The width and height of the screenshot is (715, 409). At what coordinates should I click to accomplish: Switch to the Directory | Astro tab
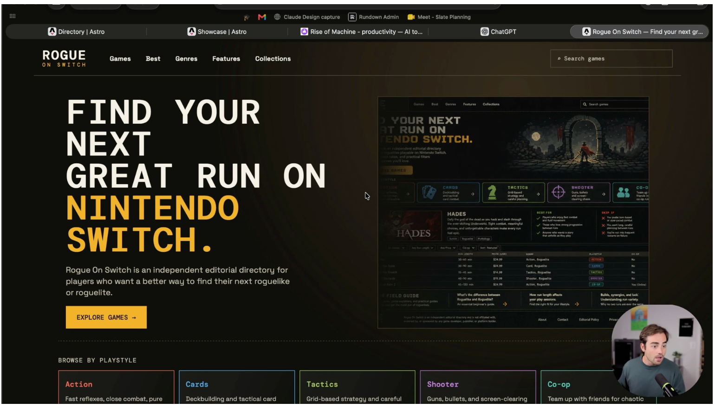point(77,32)
